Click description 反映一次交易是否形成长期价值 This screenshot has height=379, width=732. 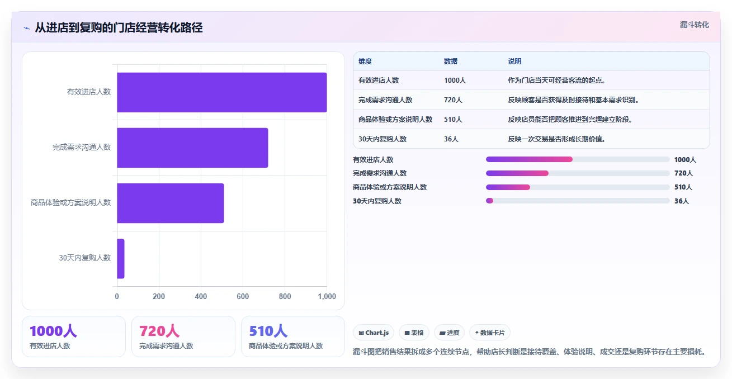click(x=556, y=139)
